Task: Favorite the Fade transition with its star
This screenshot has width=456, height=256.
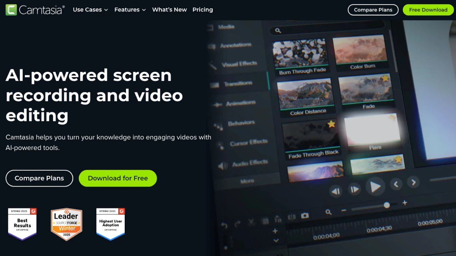Action: coord(386,78)
